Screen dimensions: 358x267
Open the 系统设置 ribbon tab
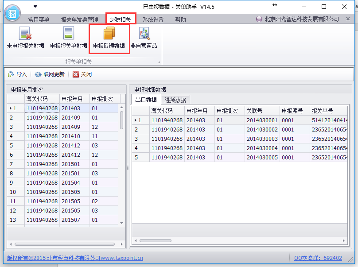(x=153, y=19)
